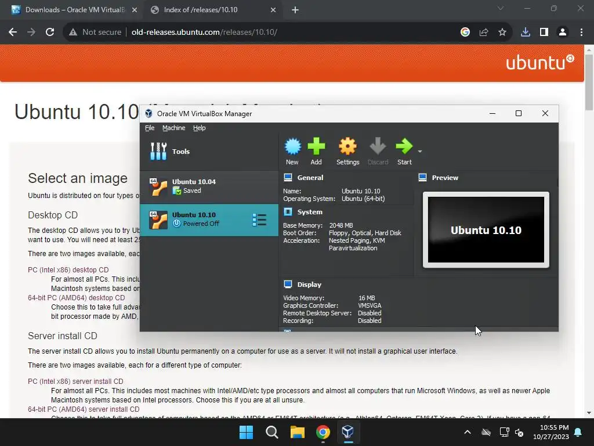Click the share page icon in Chrome
594x446 pixels.
click(484, 33)
